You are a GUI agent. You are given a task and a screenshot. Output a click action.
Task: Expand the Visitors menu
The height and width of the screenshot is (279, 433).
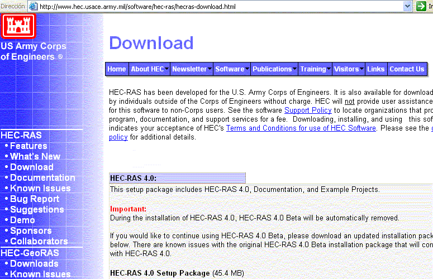point(349,69)
